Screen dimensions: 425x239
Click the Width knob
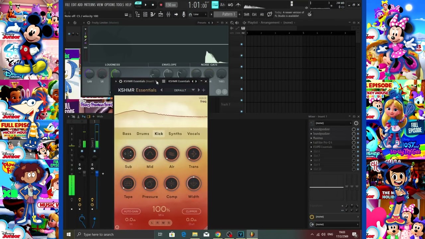[194, 184]
